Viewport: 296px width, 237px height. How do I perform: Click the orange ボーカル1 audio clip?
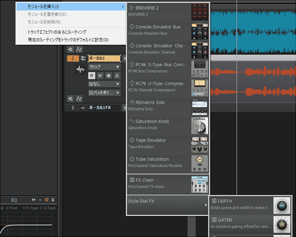click(x=253, y=82)
